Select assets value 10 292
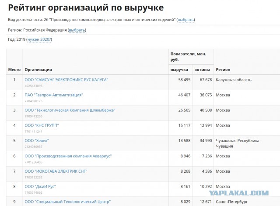The height and width of the screenshot is (206, 280). [206, 187]
